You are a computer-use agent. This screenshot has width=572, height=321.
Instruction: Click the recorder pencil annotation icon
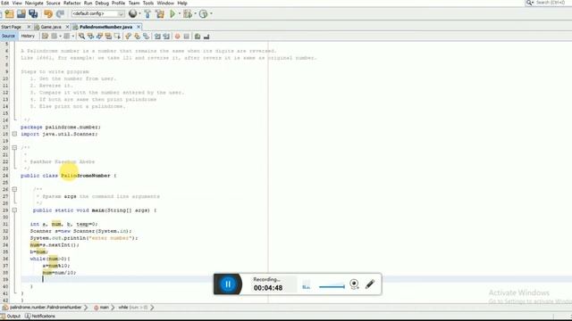(x=370, y=284)
